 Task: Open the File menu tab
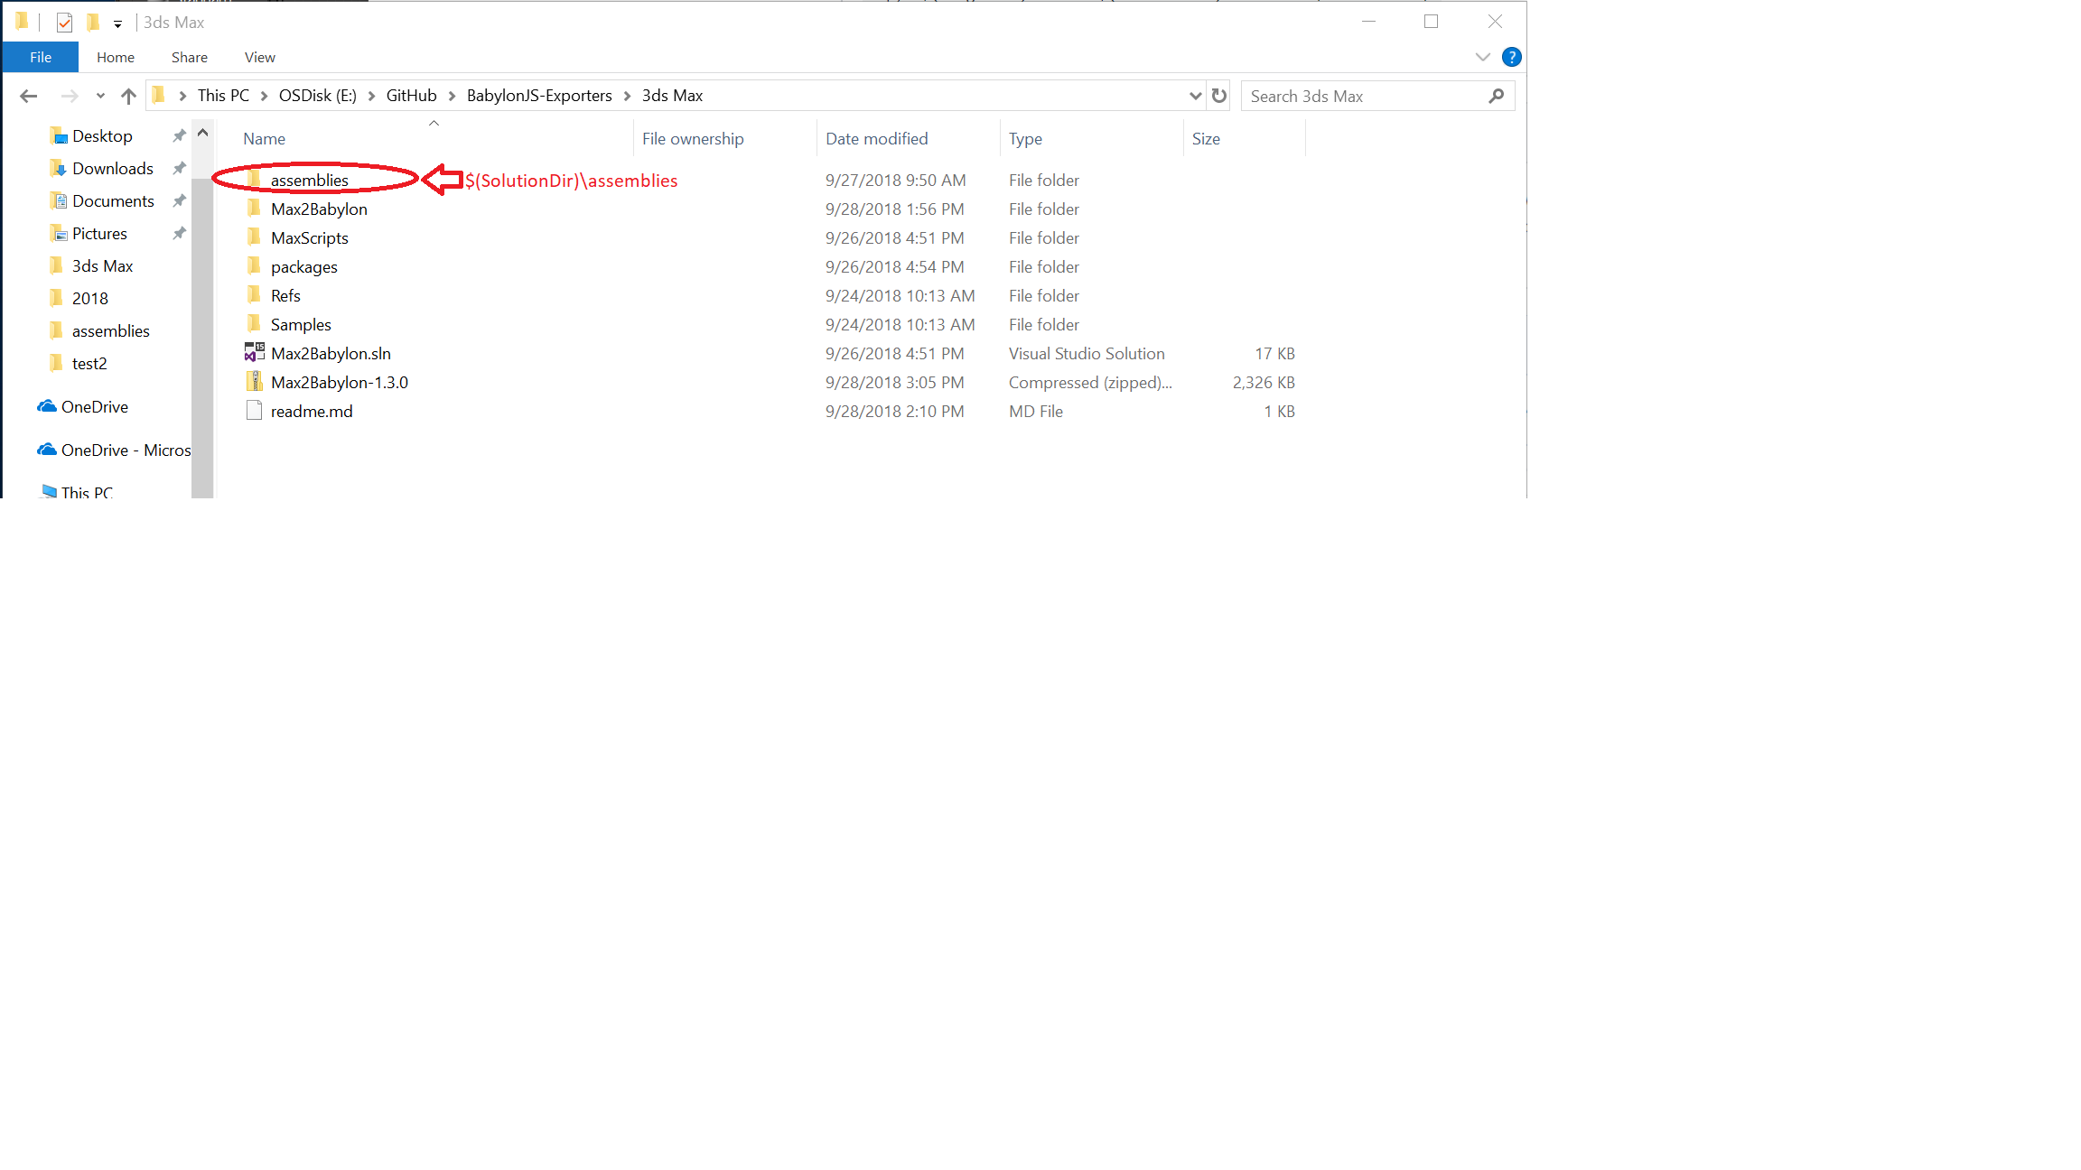coord(41,57)
